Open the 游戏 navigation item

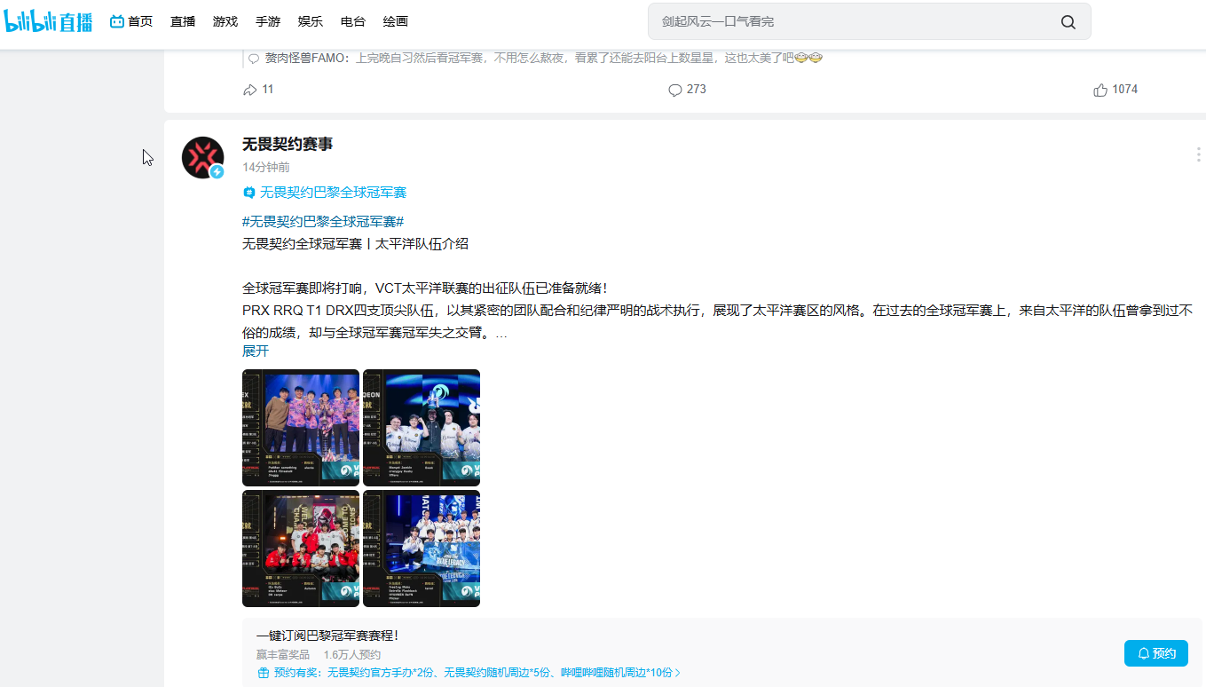tap(225, 21)
